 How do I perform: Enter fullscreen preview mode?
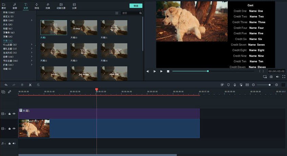[284, 77]
